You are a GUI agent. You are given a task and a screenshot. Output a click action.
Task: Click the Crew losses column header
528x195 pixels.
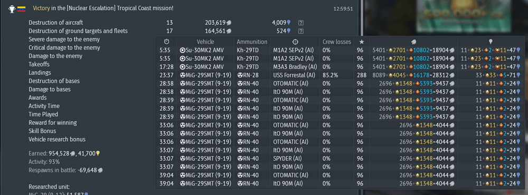click(x=337, y=42)
